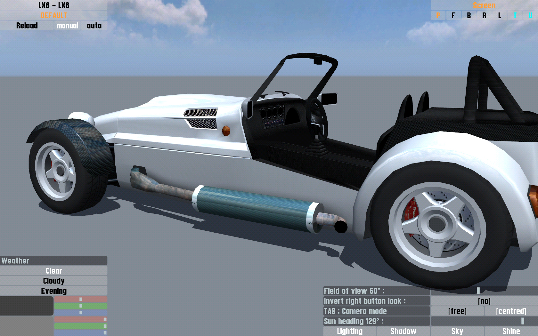Open the Lighting settings
The width and height of the screenshot is (538, 336).
350,331
